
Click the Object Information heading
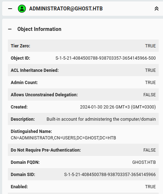39,29
